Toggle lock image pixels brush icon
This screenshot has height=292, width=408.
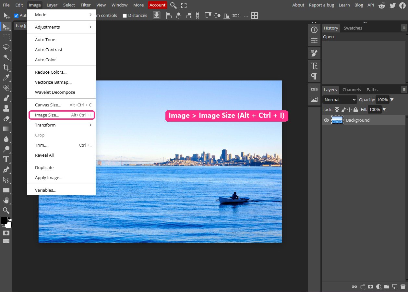(343, 110)
